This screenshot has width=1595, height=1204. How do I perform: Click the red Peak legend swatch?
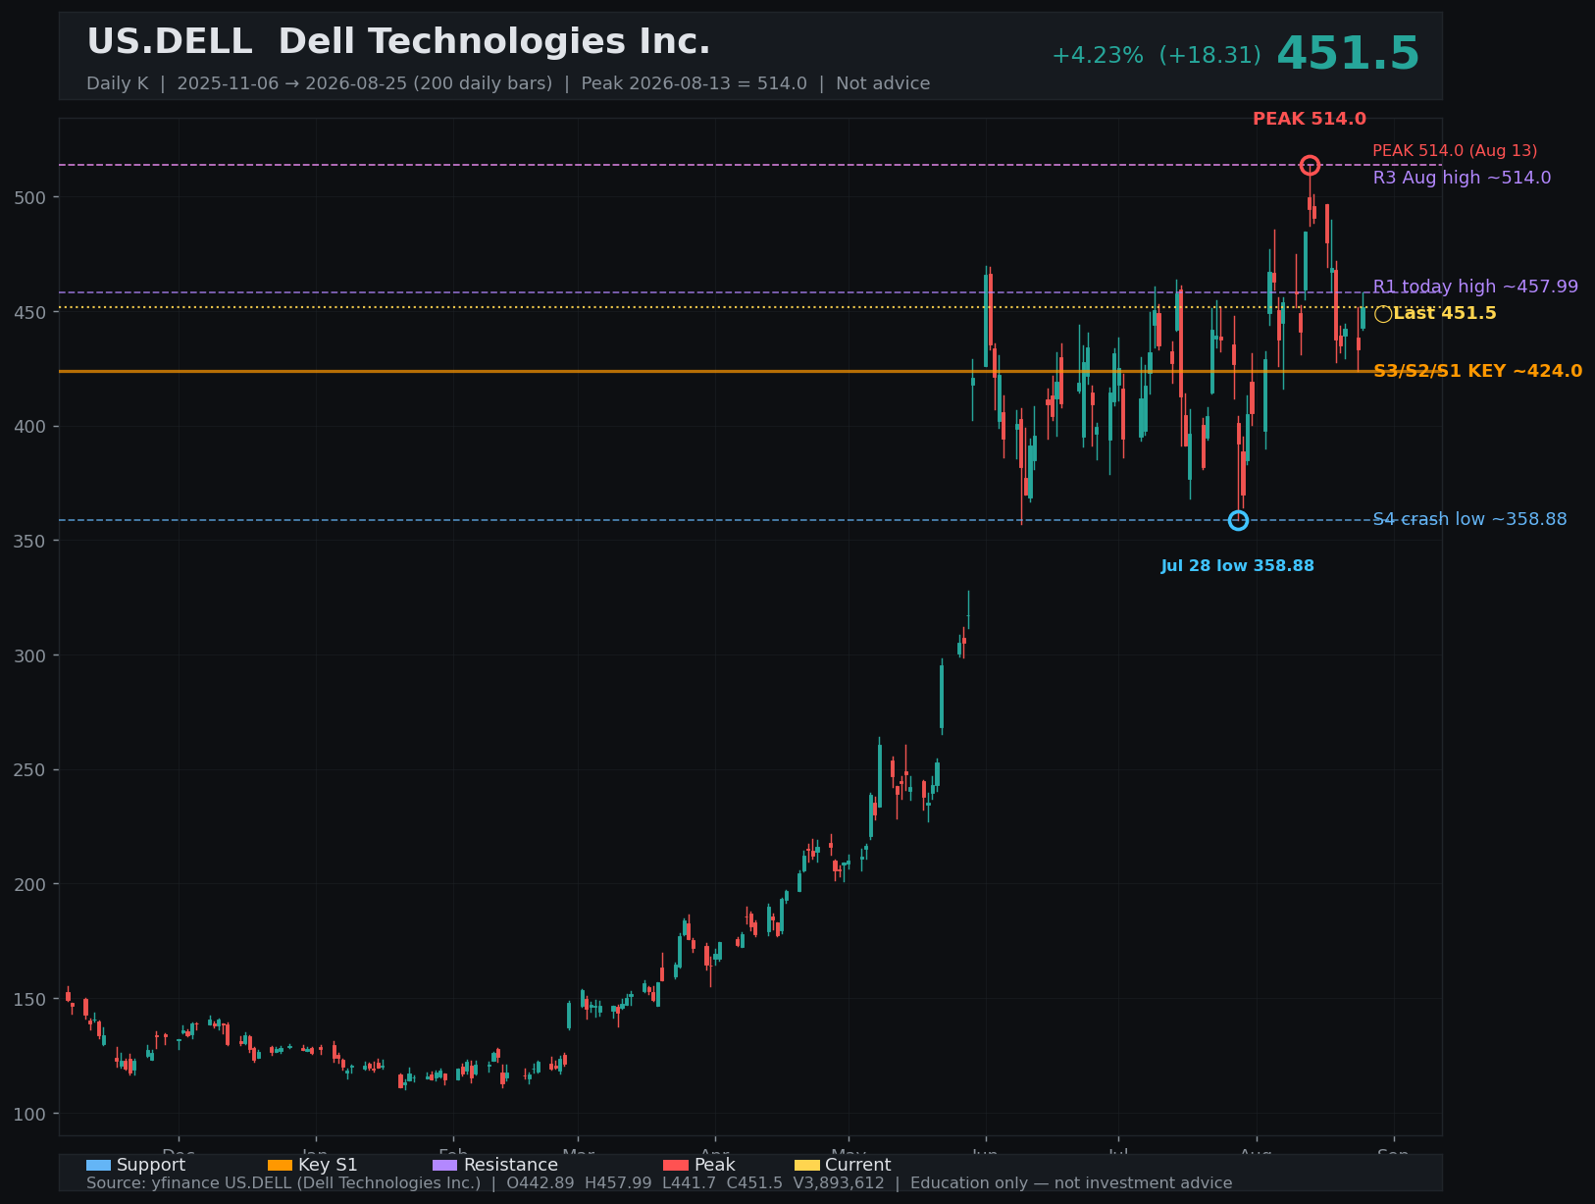pos(676,1165)
